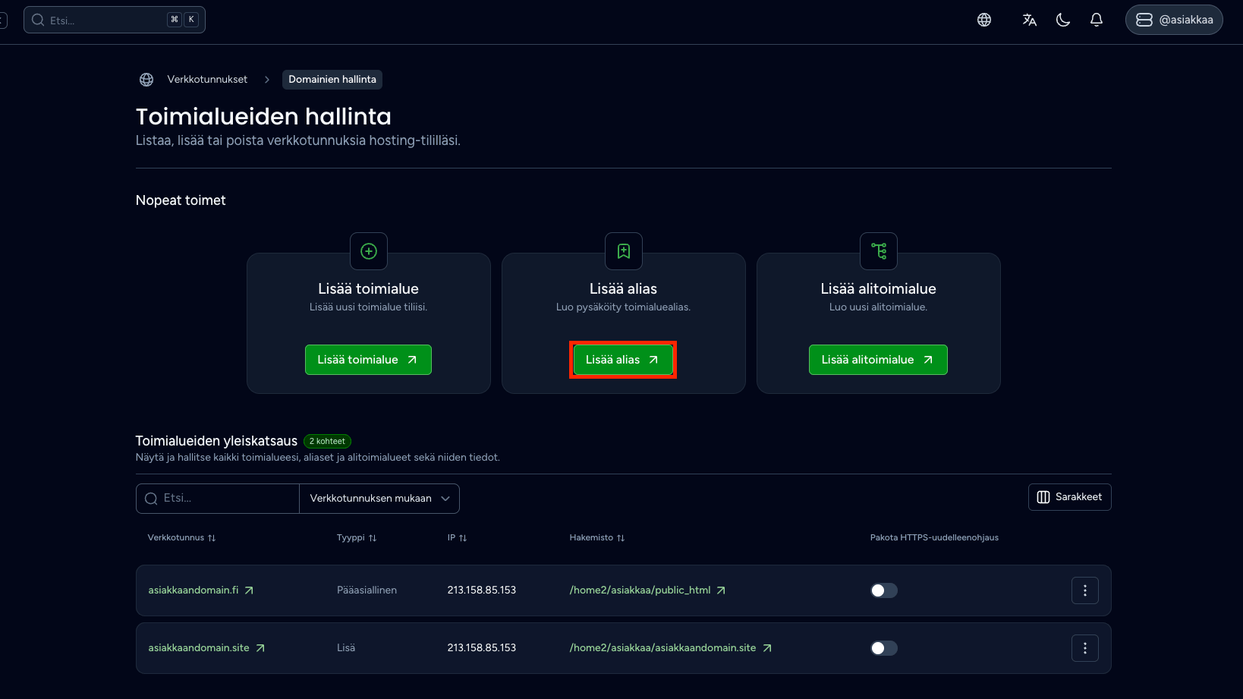Open /home2/asiakkaa/asiakkaandomain.site directory link
This screenshot has height=699, width=1243.
[670, 647]
